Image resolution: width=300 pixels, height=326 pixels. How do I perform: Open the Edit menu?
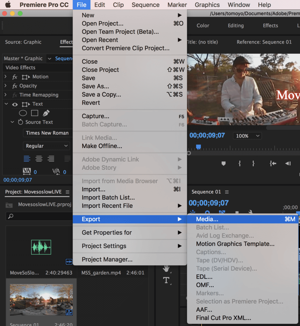tap(99, 4)
